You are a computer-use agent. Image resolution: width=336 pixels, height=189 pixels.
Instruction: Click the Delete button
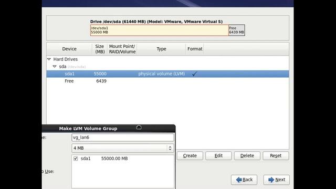[x=247, y=155]
